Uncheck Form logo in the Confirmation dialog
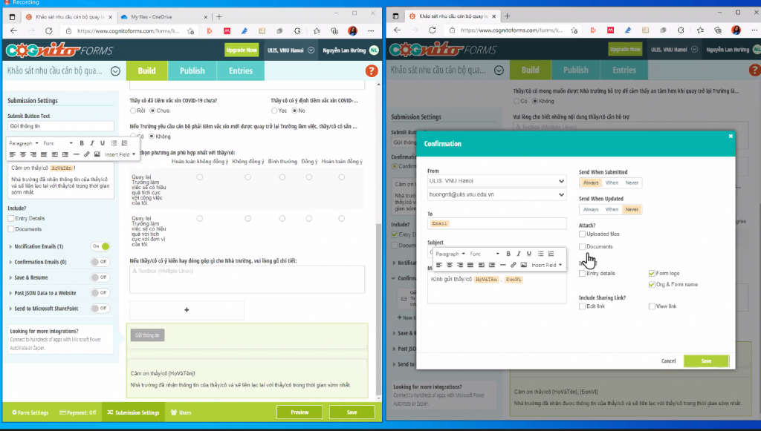Viewport: 761px width, 431px height. pyautogui.click(x=652, y=274)
